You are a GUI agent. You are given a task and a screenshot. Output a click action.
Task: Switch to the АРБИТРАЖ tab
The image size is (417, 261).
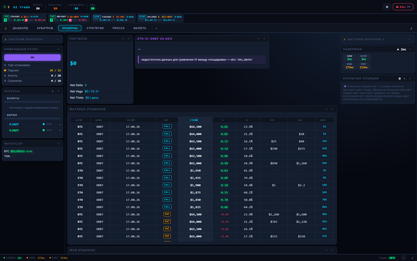pos(45,28)
